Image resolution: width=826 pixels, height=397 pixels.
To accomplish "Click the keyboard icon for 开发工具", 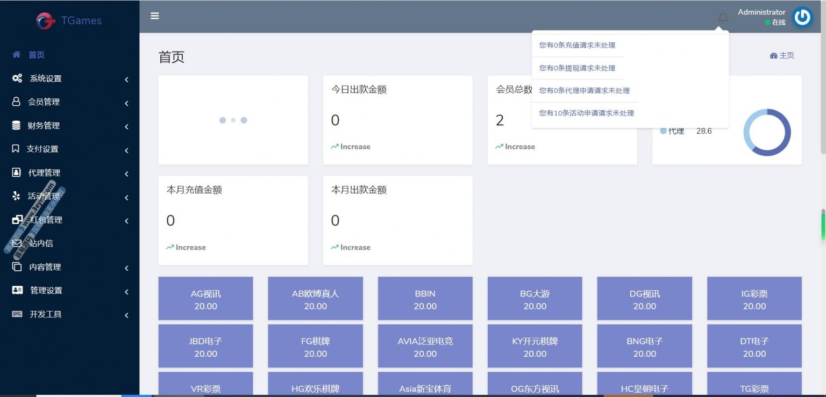I will point(17,314).
